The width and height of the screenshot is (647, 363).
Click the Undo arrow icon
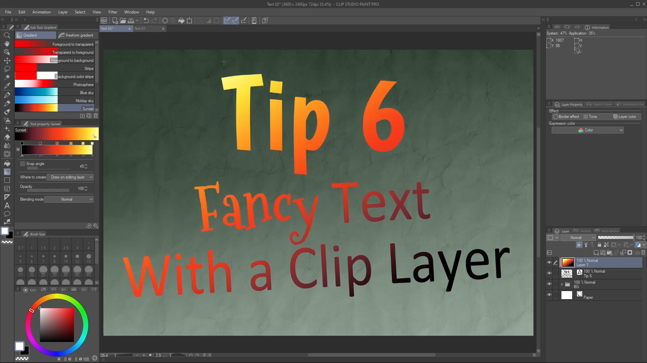coord(146,21)
